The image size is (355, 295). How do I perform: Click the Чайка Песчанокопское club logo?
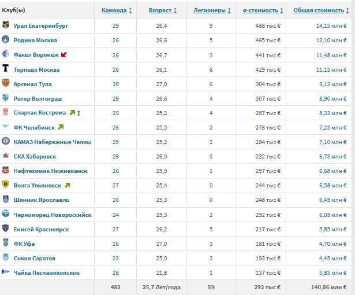(x=6, y=272)
